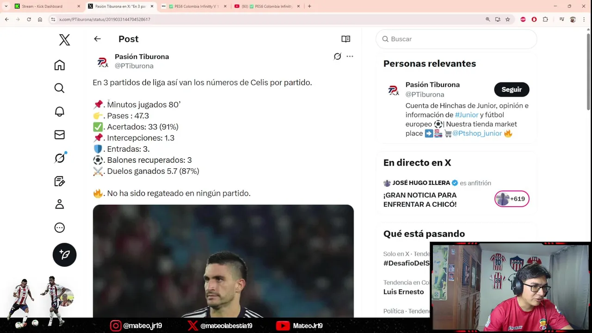Viewport: 592px width, 333px height.
Task: Click the +619 listeners badge
Action: point(512,199)
